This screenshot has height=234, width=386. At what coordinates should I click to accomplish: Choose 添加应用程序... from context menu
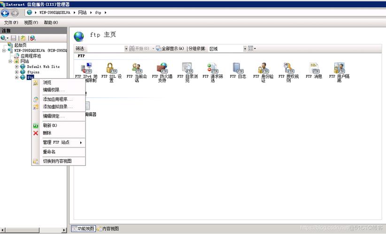click(x=59, y=99)
